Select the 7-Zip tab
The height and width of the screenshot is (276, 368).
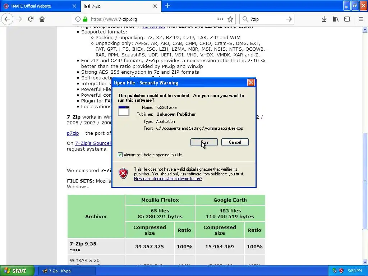(x=121, y=6)
